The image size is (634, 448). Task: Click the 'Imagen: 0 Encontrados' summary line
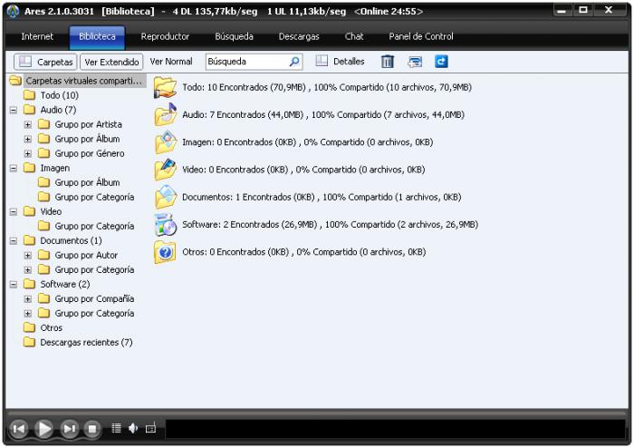pyautogui.click(x=307, y=142)
